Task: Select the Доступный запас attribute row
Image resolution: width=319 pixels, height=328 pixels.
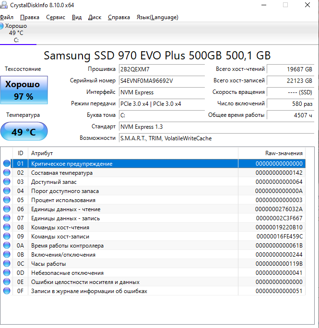Action: (x=132, y=182)
